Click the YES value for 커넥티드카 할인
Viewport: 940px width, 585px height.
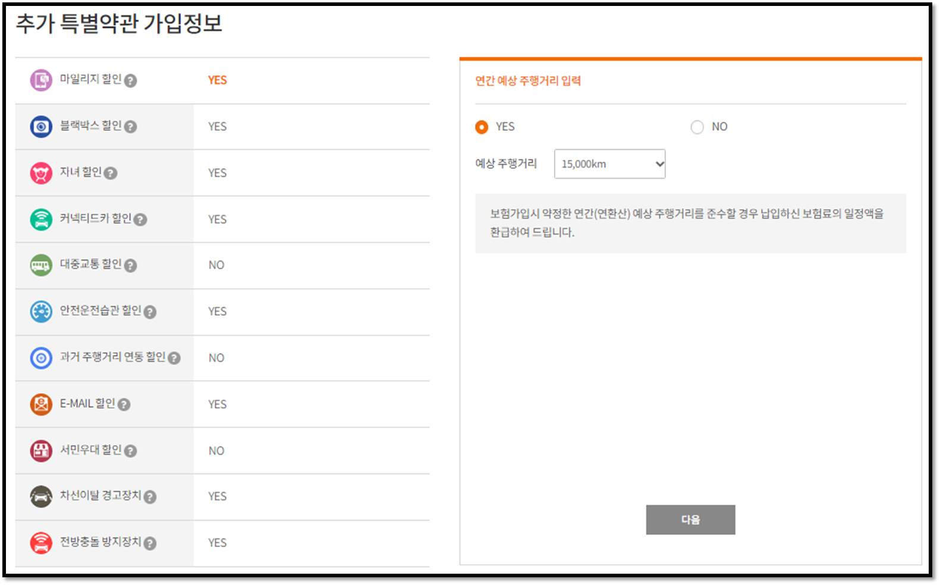(218, 219)
